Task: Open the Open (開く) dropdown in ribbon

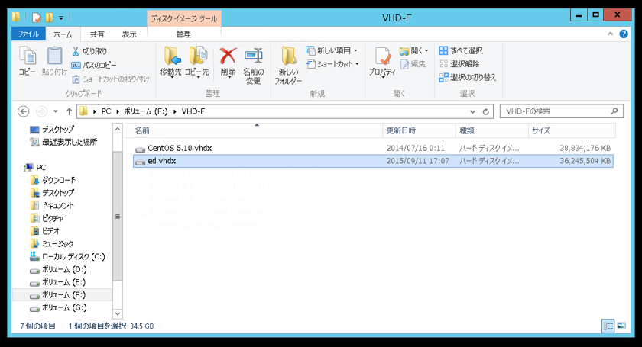Action: [x=414, y=50]
